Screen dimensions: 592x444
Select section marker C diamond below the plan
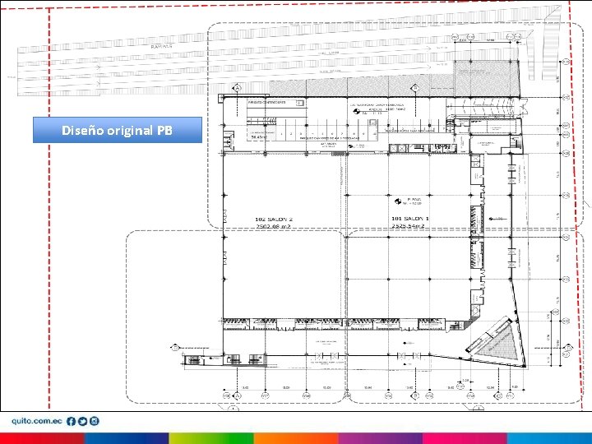pos(498,395)
